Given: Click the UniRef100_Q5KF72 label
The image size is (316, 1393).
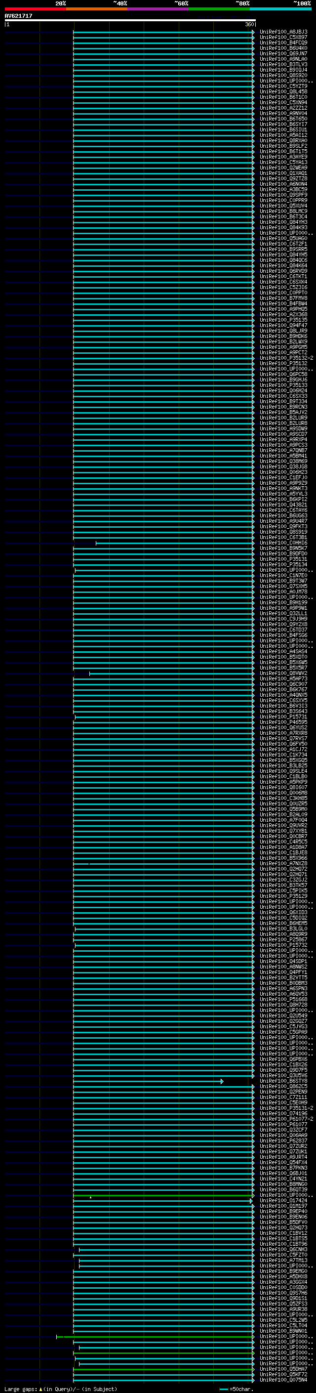Looking at the screenshot, I should [283, 1374].
